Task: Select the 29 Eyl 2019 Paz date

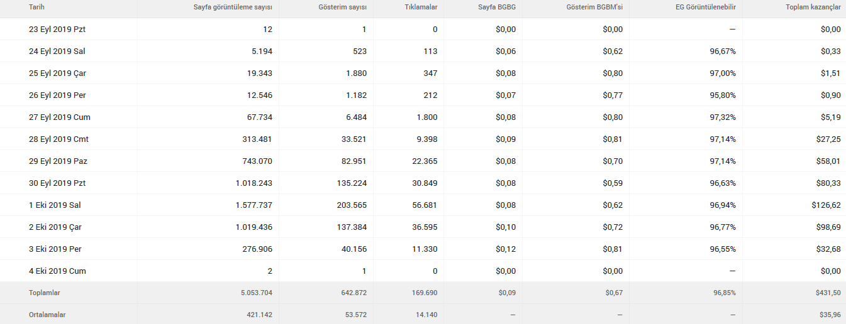Action: click(58, 161)
